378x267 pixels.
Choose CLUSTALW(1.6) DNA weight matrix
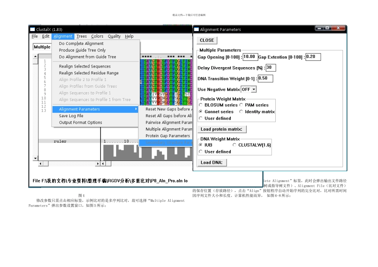click(x=234, y=145)
